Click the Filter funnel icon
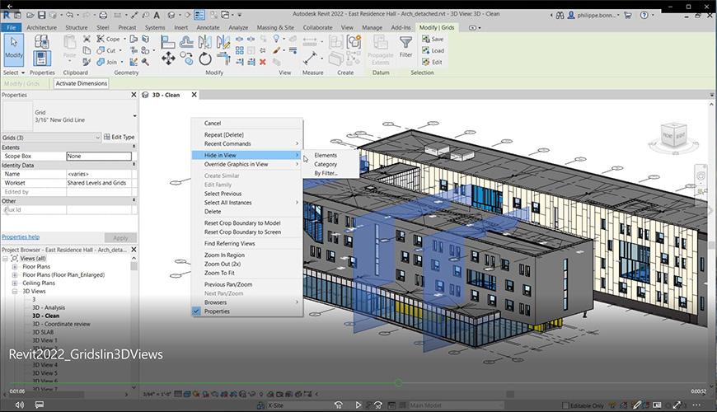The width and height of the screenshot is (717, 412). 405,43
